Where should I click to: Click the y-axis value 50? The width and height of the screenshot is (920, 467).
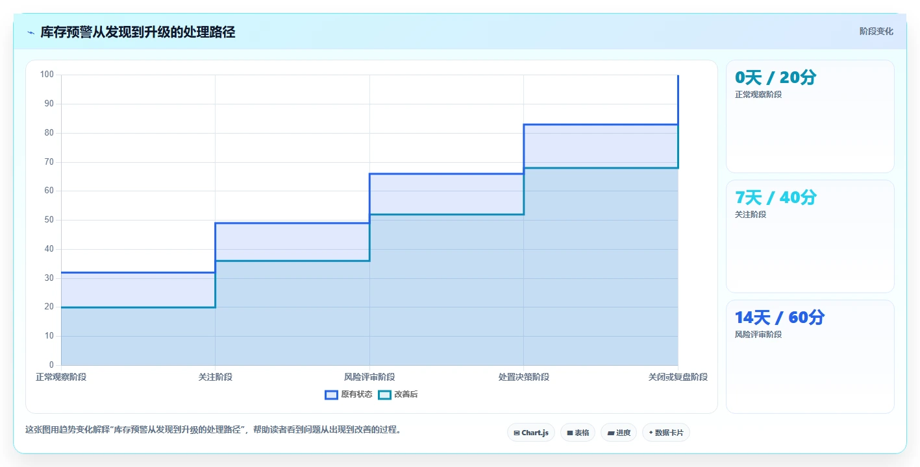49,220
